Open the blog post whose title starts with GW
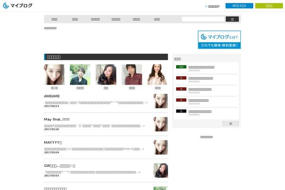The image size is (285, 190). tap(60, 166)
